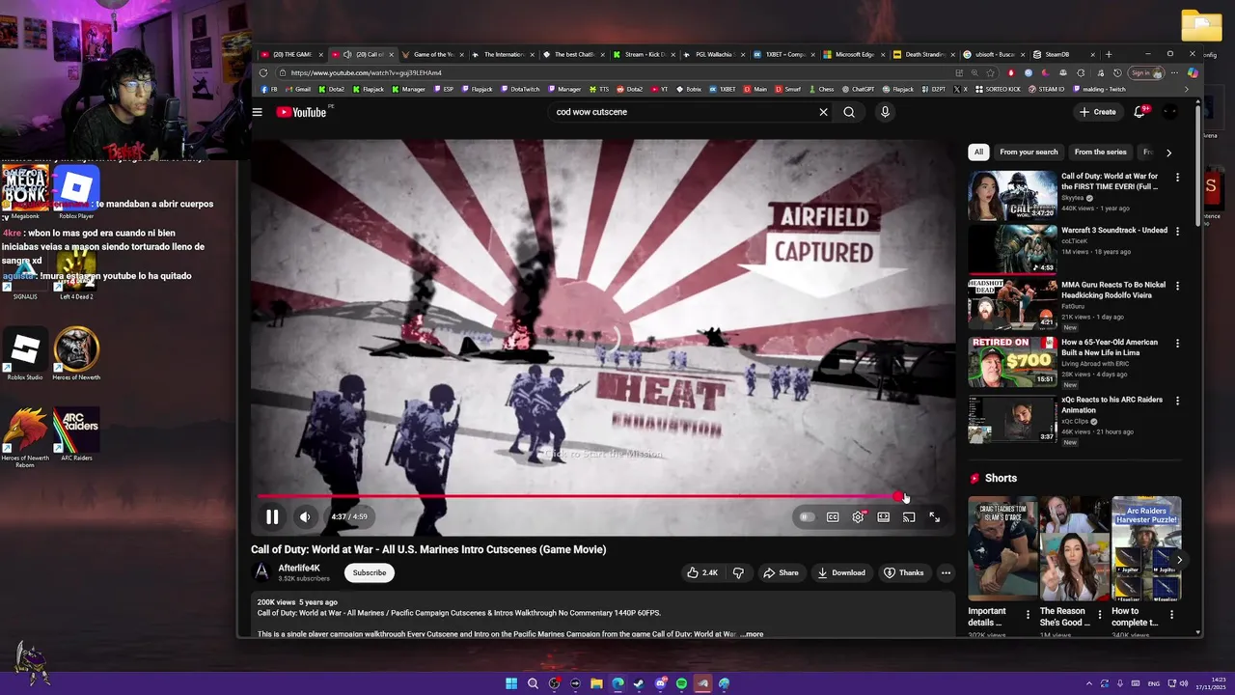Open the Windows Start menu
The width and height of the screenshot is (1235, 695).
point(511,683)
